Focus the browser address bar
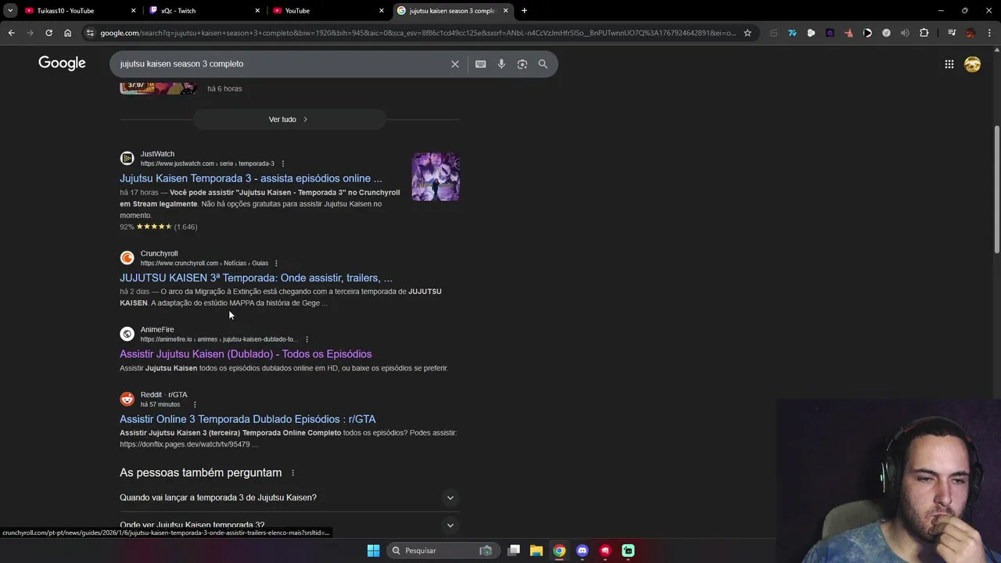 point(418,33)
